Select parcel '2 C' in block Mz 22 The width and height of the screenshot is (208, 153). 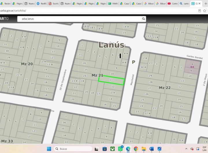click(151, 63)
